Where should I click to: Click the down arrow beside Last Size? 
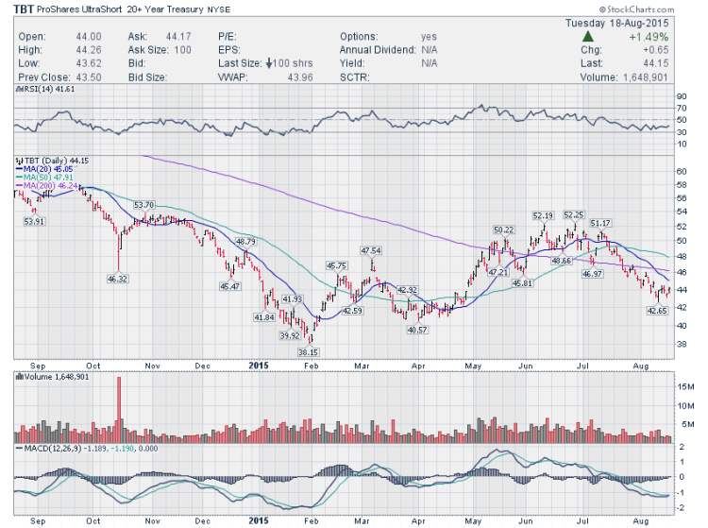pyautogui.click(x=269, y=63)
